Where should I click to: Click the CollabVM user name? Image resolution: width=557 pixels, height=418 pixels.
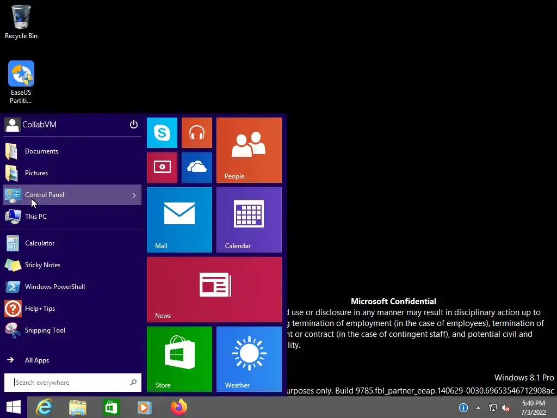pos(39,125)
